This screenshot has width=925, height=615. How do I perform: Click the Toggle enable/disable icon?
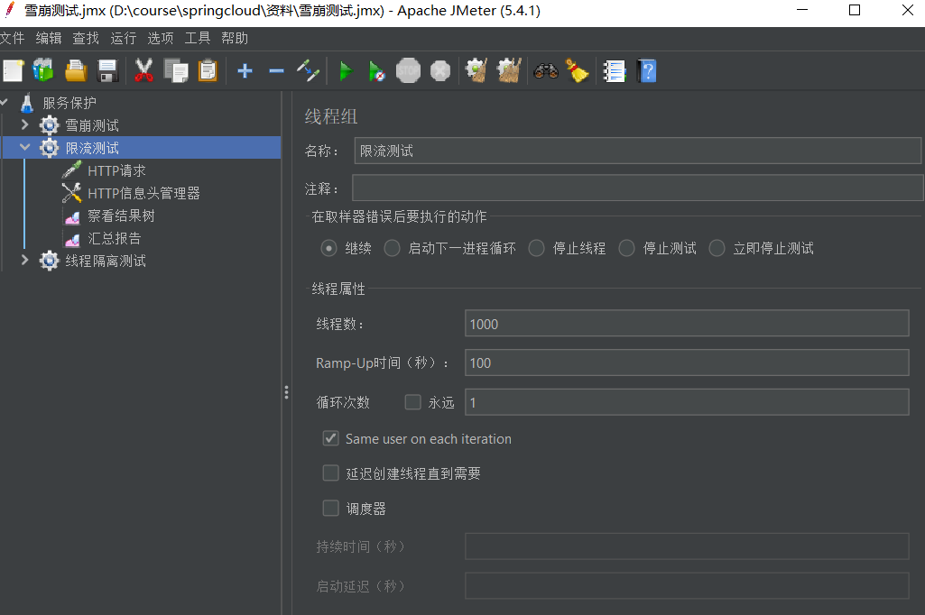point(308,71)
